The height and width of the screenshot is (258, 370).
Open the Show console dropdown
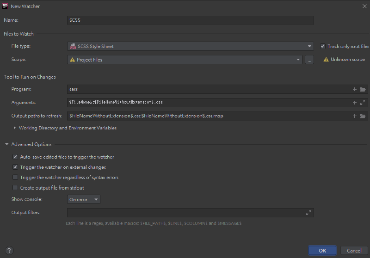pos(84,199)
